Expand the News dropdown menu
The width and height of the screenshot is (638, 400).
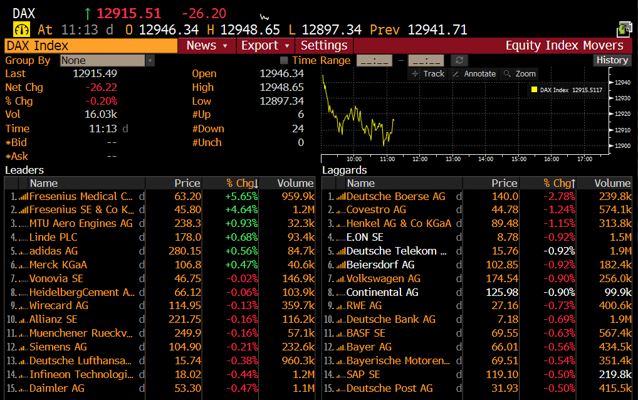tap(207, 46)
